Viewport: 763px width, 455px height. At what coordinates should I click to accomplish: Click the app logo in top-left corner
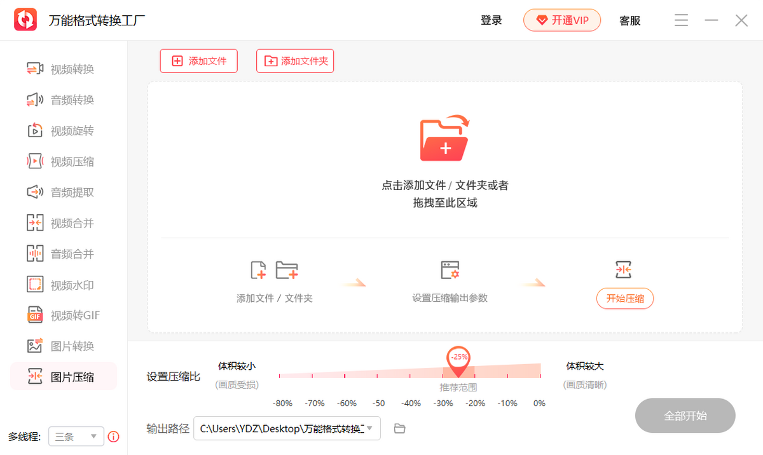tap(25, 20)
